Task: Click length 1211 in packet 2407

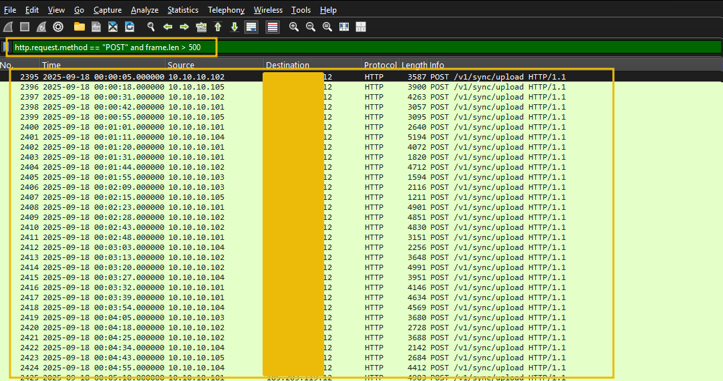Action: pos(417,197)
